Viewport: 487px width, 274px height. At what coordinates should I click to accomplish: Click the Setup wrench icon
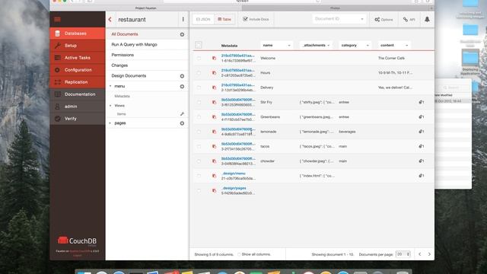click(58, 46)
